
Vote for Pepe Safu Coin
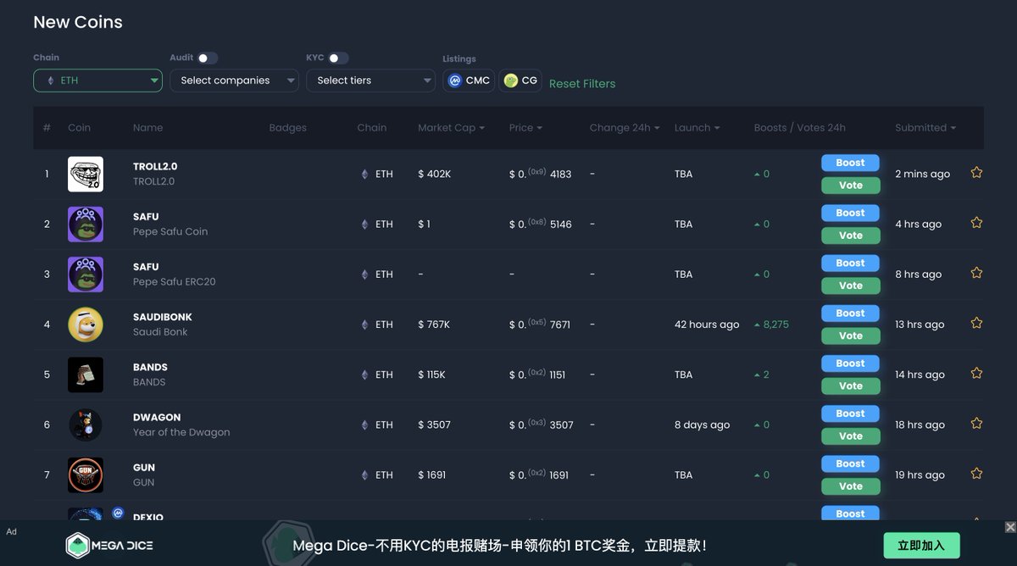coord(850,236)
